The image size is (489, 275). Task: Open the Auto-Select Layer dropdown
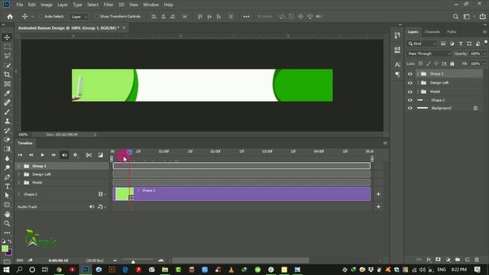(79, 17)
